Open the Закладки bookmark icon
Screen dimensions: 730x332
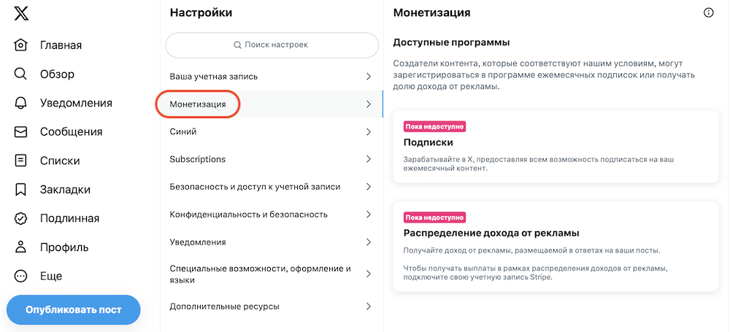(20, 190)
